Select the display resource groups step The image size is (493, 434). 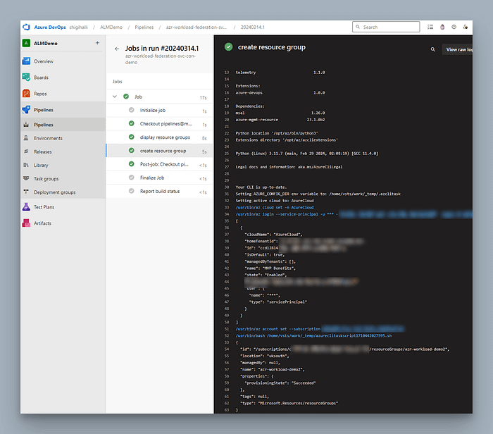tap(159, 137)
